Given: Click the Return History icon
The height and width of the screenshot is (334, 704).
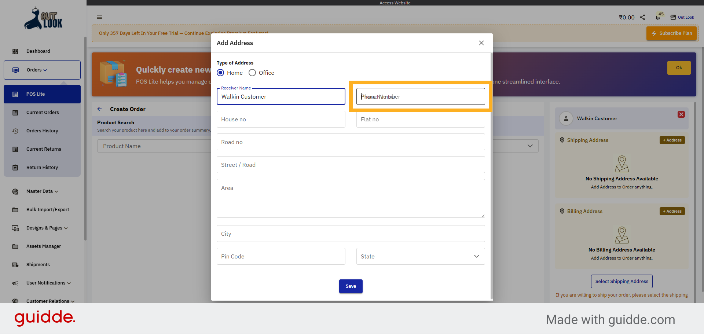Looking at the screenshot, I should click(15, 167).
